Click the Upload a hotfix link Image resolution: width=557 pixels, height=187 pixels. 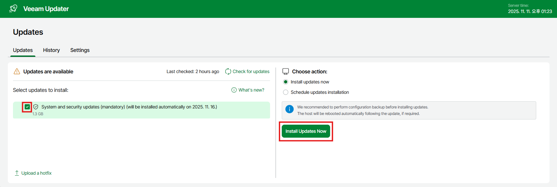click(x=36, y=173)
